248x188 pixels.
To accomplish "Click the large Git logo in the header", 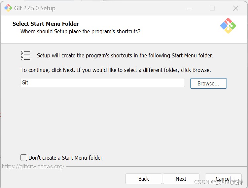I will point(228,26).
